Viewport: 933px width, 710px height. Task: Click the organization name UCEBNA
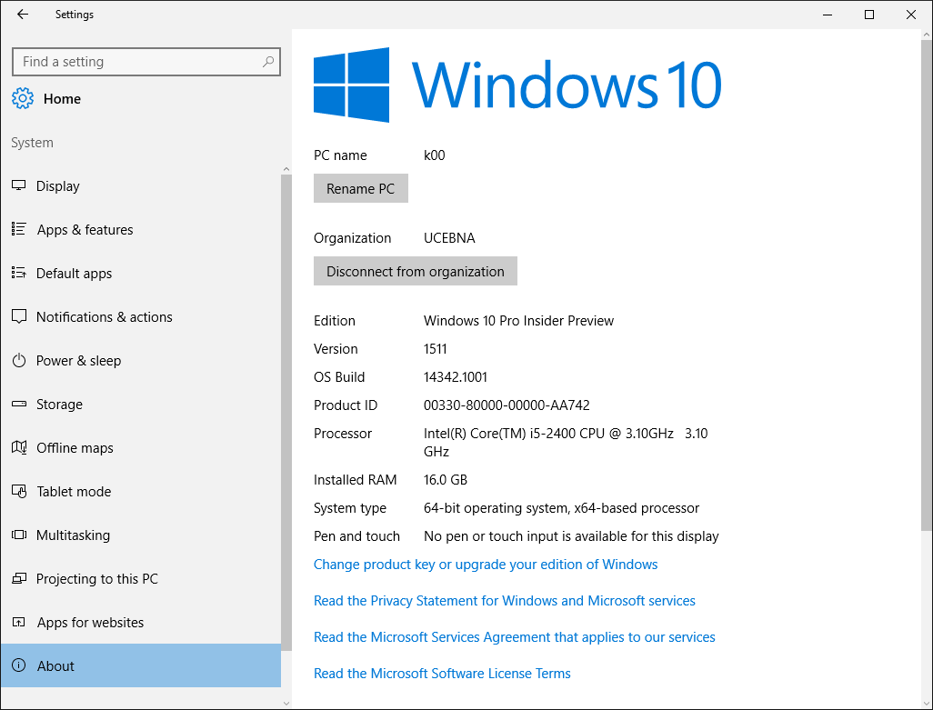coord(449,238)
